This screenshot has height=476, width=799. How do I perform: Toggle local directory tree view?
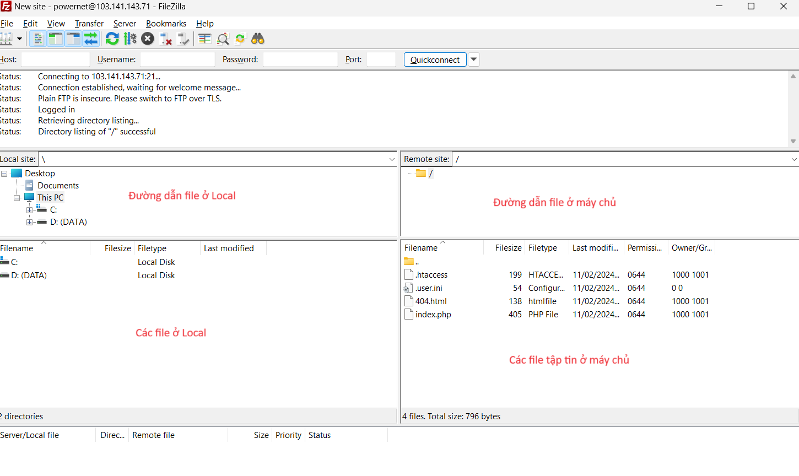click(55, 39)
